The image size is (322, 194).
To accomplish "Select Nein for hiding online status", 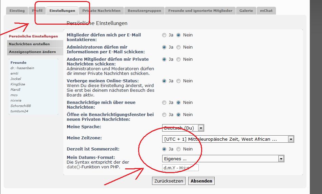I will 178,81.
